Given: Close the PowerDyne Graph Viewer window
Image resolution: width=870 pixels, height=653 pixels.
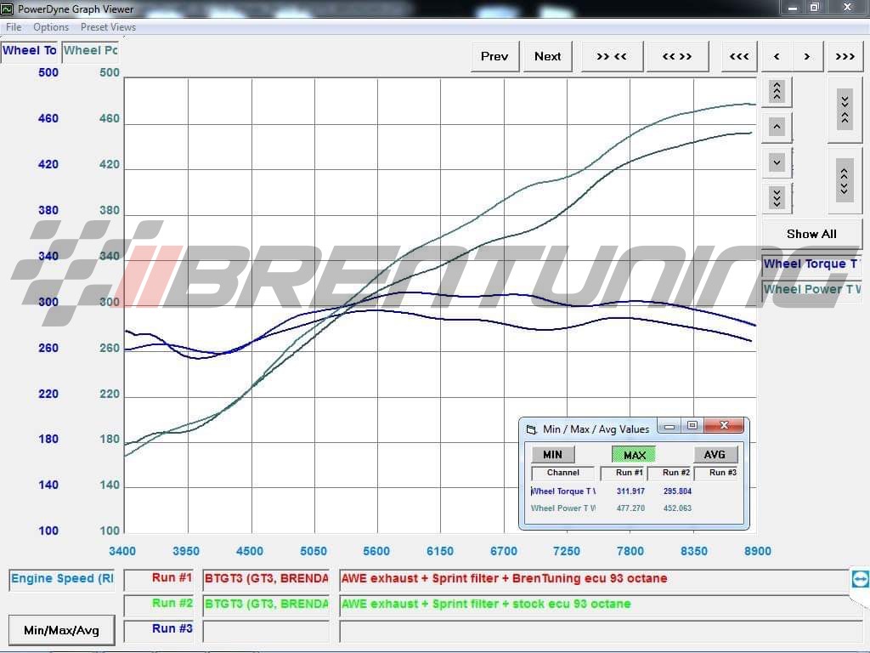Looking at the screenshot, I should click(847, 8).
